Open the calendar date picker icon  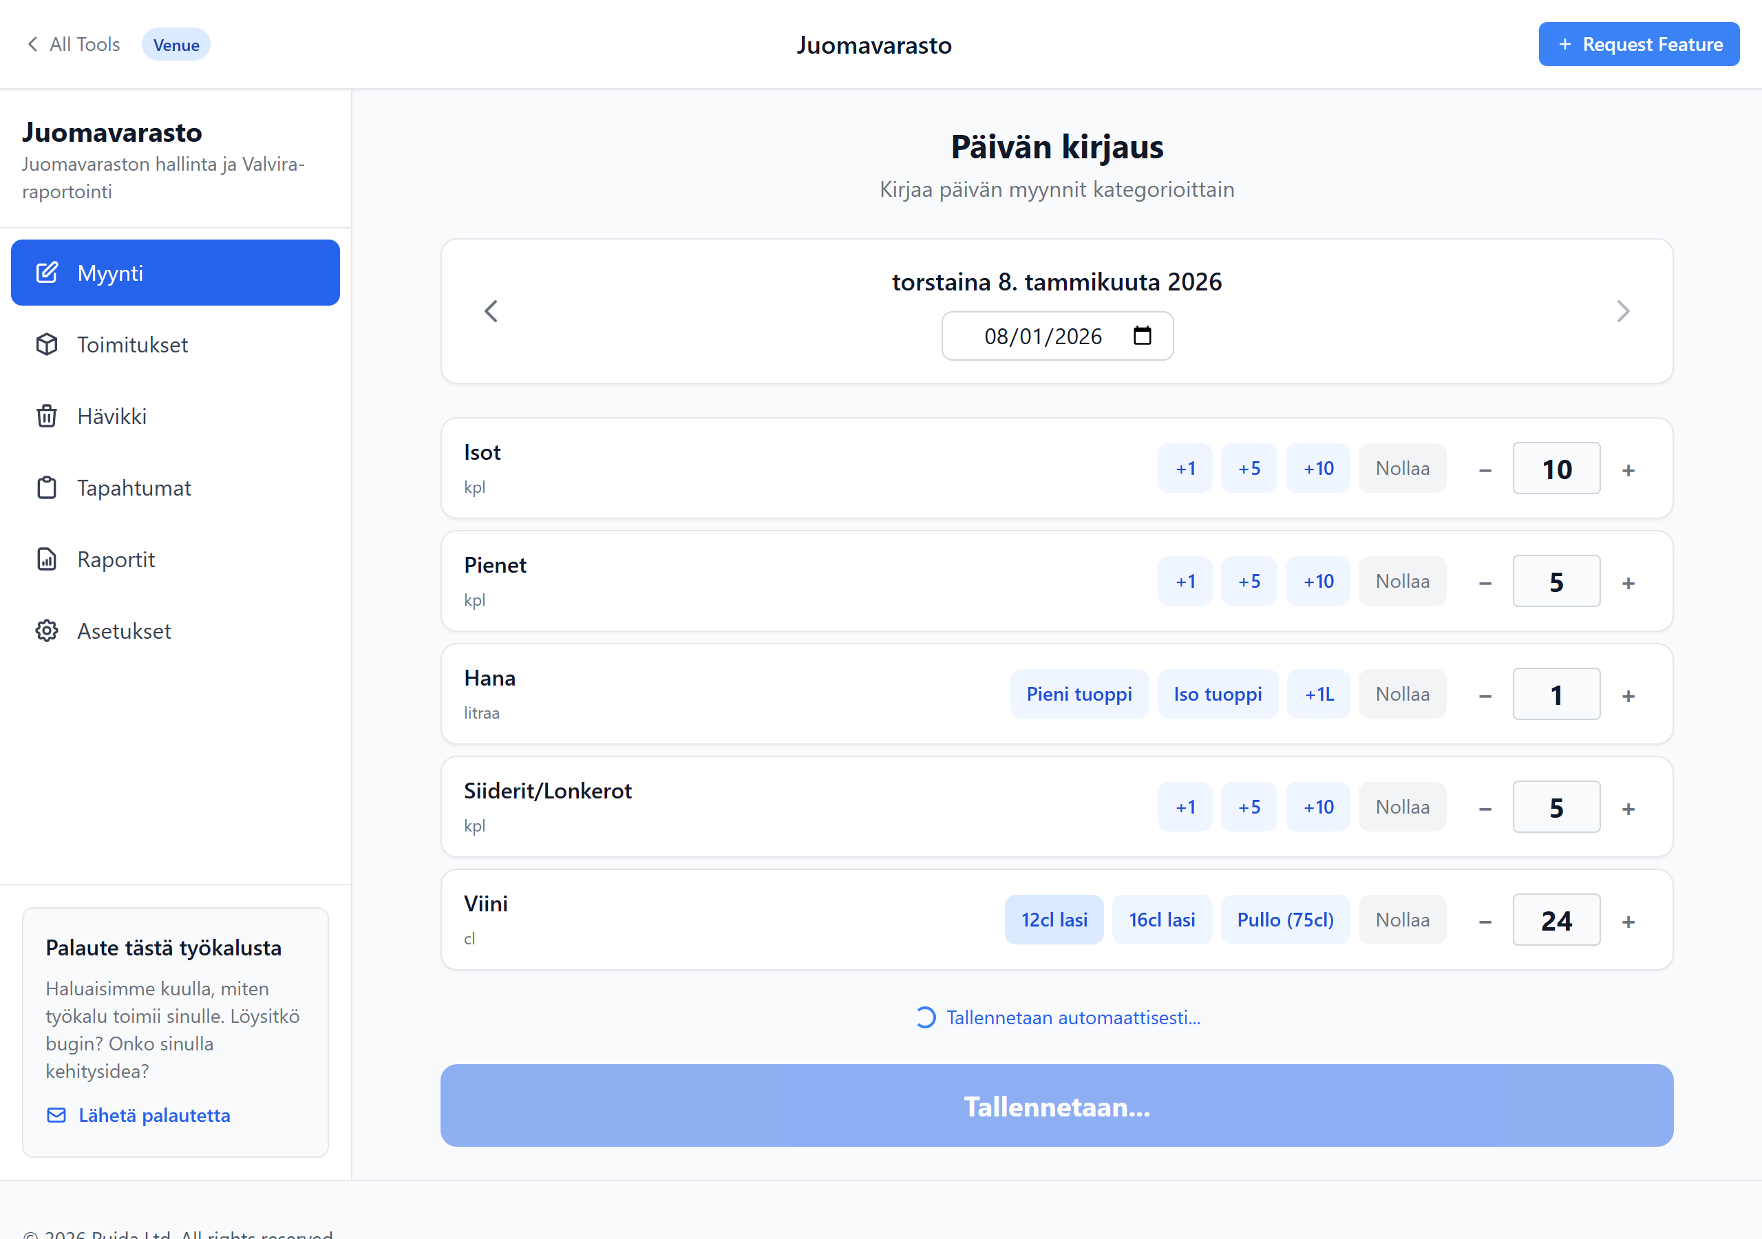click(x=1142, y=335)
